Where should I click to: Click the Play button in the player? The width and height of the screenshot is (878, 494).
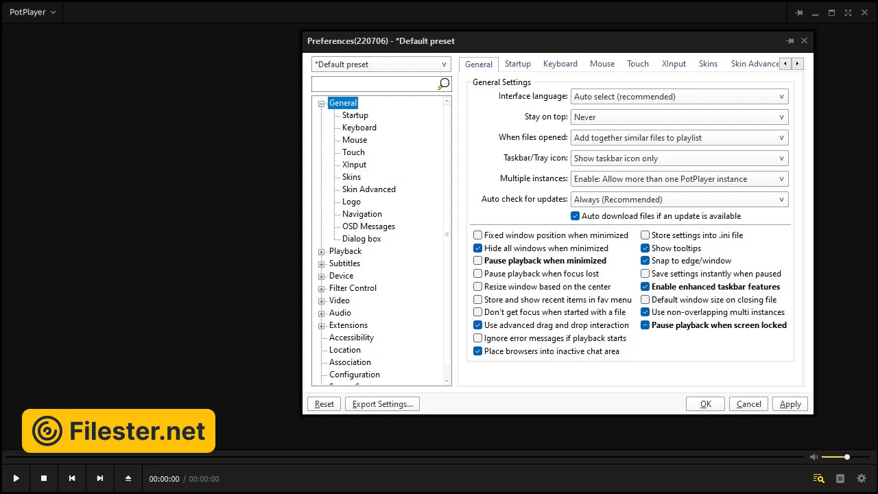pos(16,478)
